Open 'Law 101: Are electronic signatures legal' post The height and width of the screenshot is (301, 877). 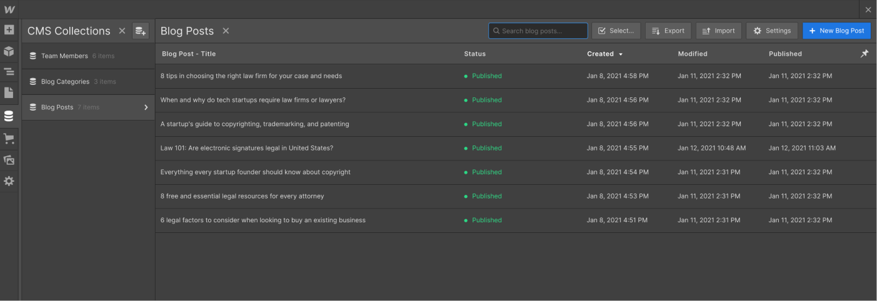coord(247,148)
